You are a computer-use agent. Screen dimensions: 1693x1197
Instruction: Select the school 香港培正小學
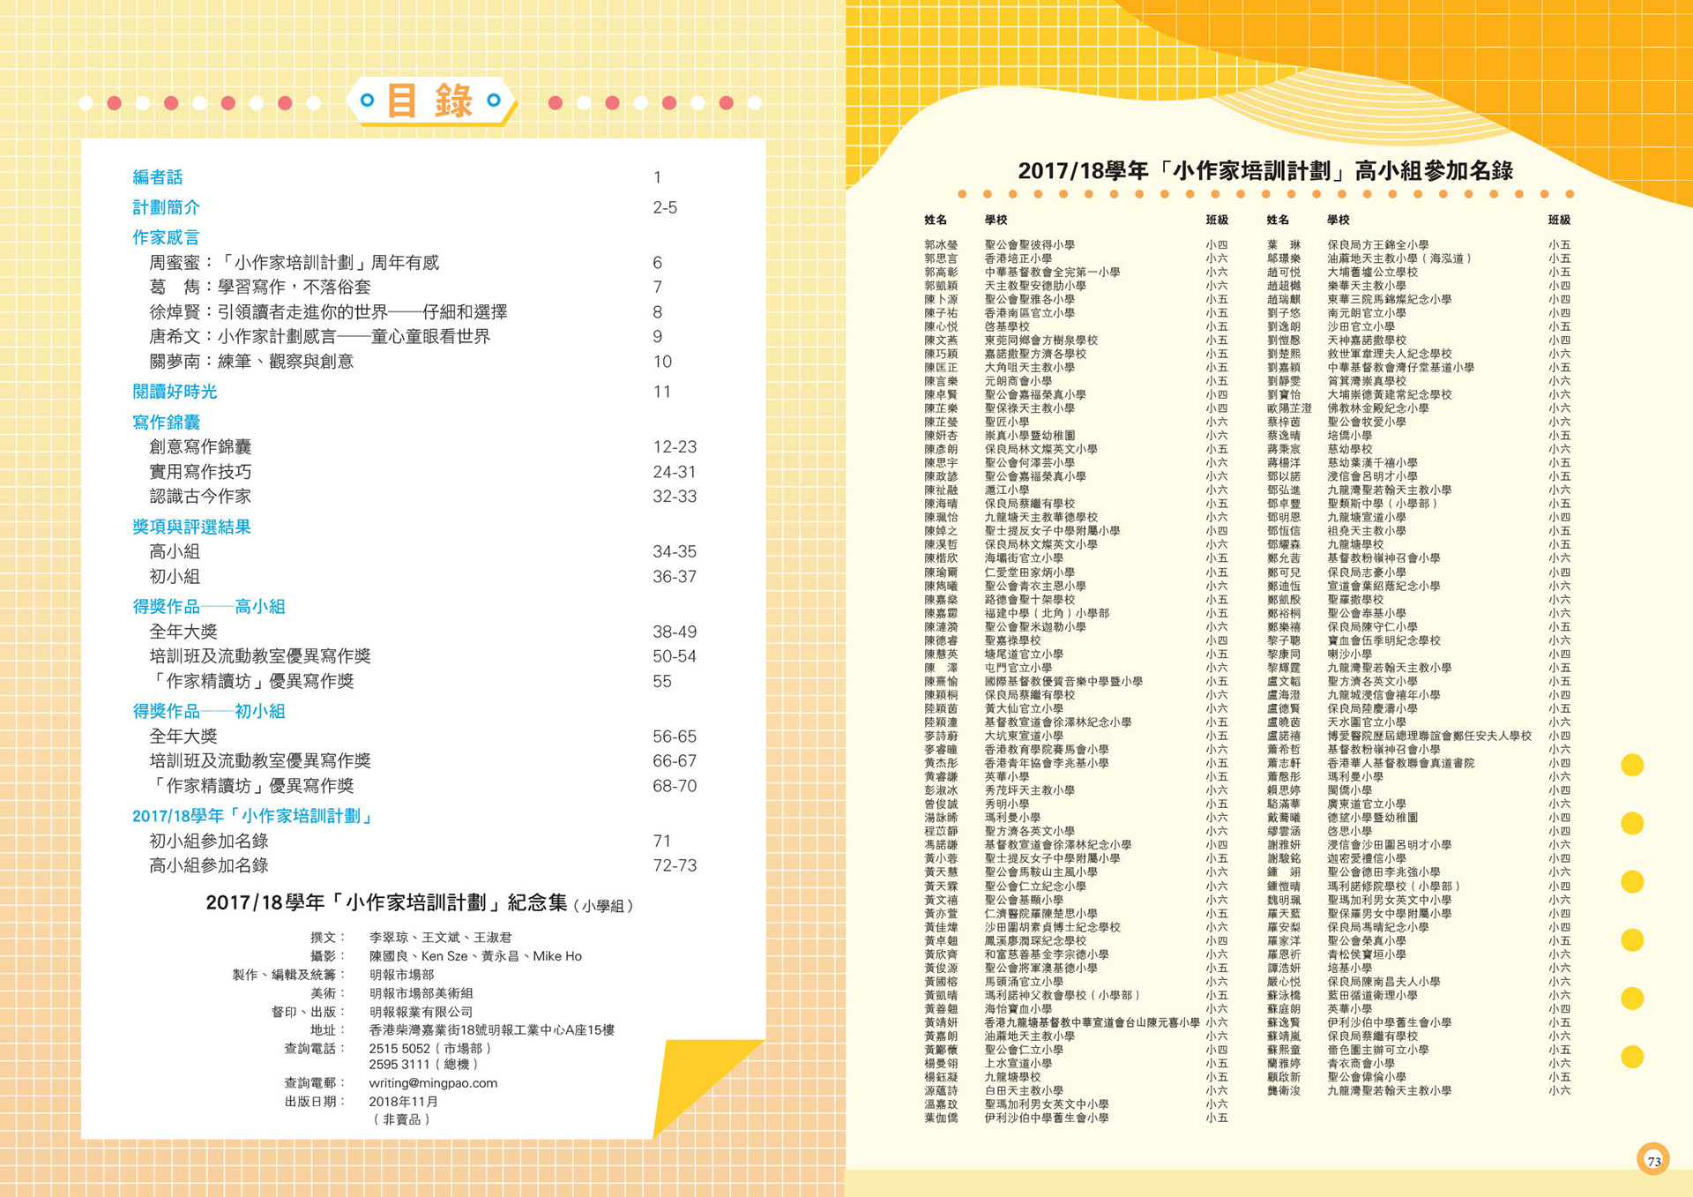[x=1018, y=258]
